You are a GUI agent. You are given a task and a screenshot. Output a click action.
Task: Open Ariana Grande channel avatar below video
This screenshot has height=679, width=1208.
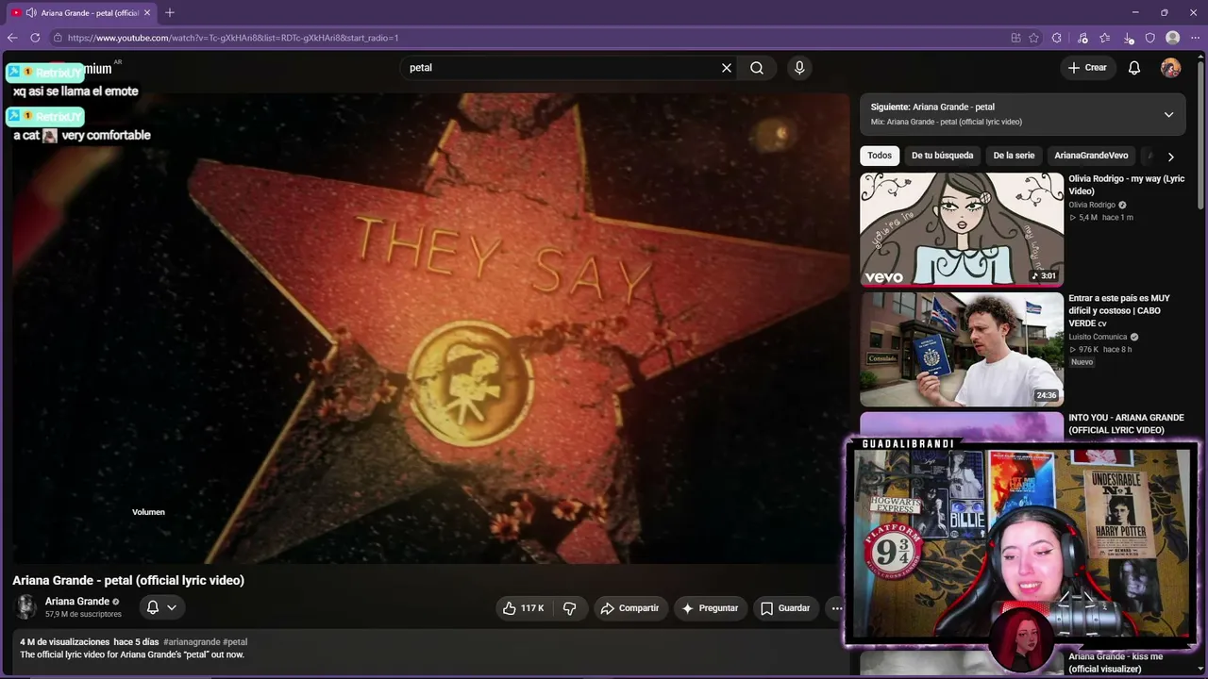click(26, 607)
